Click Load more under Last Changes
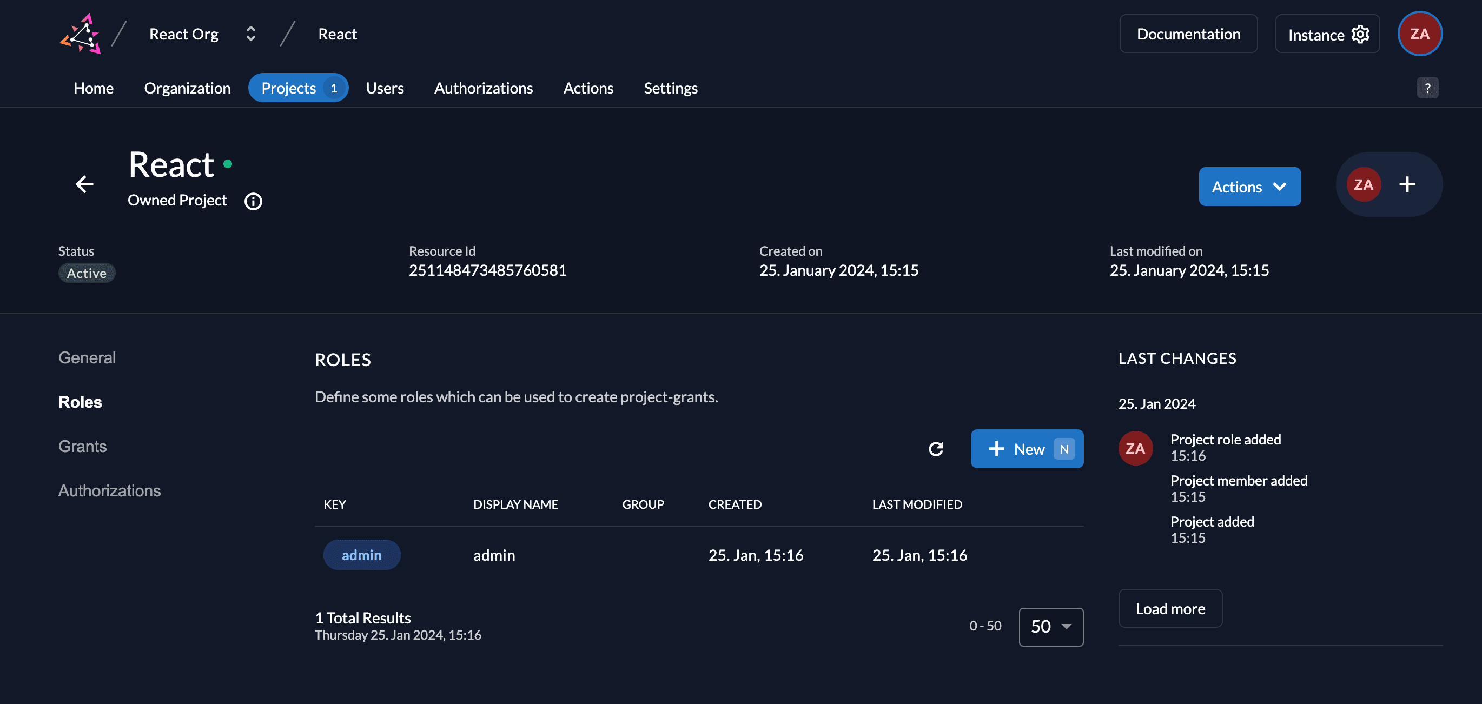Viewport: 1482px width, 704px height. pyautogui.click(x=1169, y=608)
